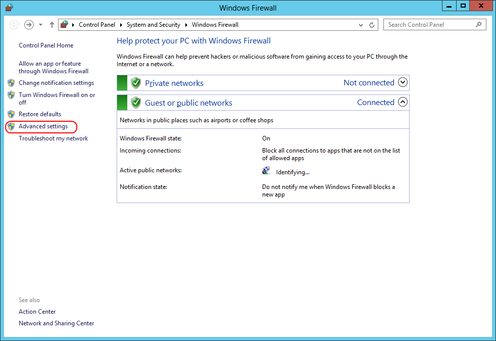
Task: Click the network icon next to Identifying...
Action: [x=266, y=171]
